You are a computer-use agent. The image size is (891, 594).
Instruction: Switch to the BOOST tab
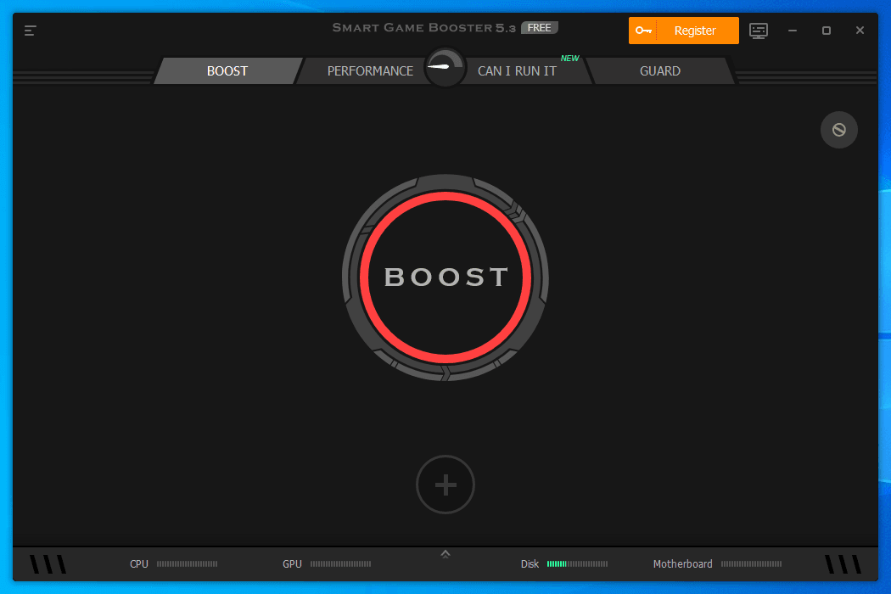227,71
